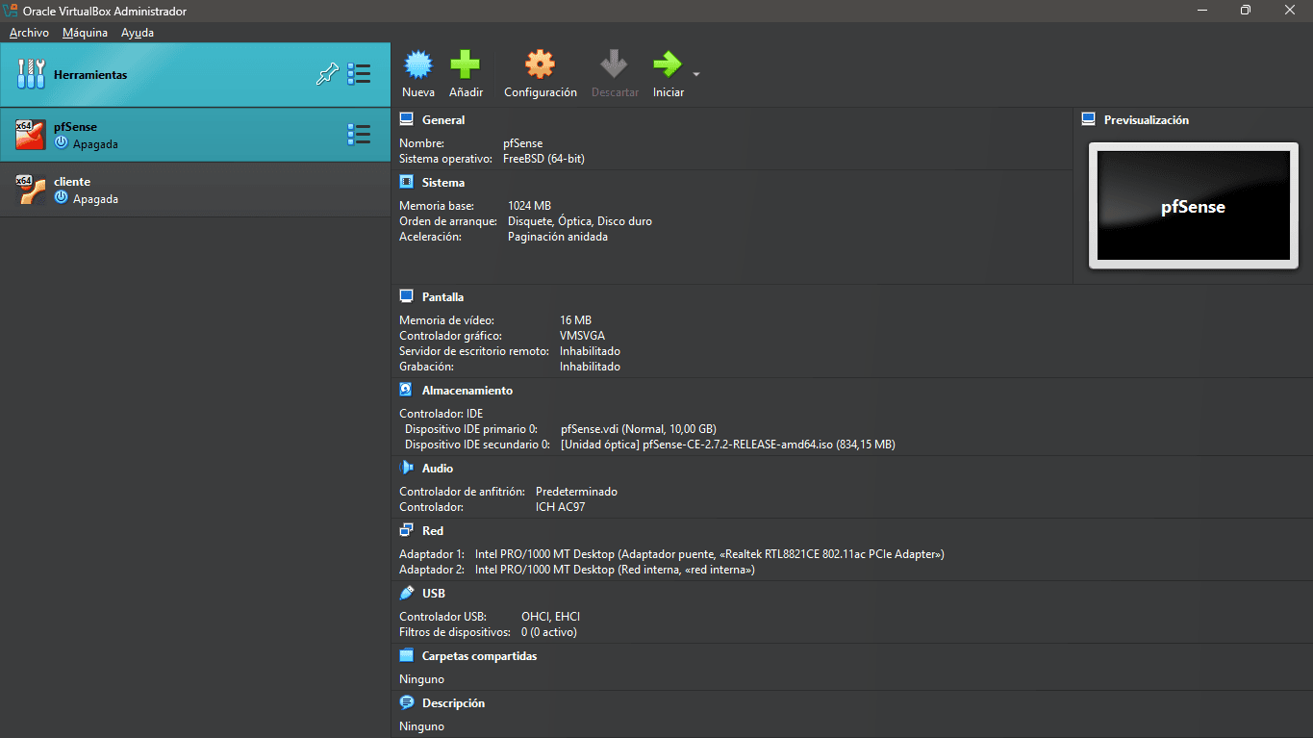1313x738 pixels.
Task: Click boot order Disquete, Óptica, Disco duro
Action: pos(580,221)
